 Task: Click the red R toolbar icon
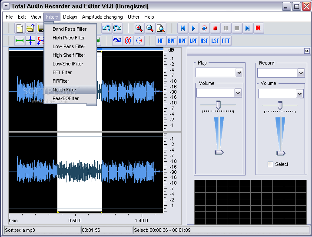[x=259, y=28]
